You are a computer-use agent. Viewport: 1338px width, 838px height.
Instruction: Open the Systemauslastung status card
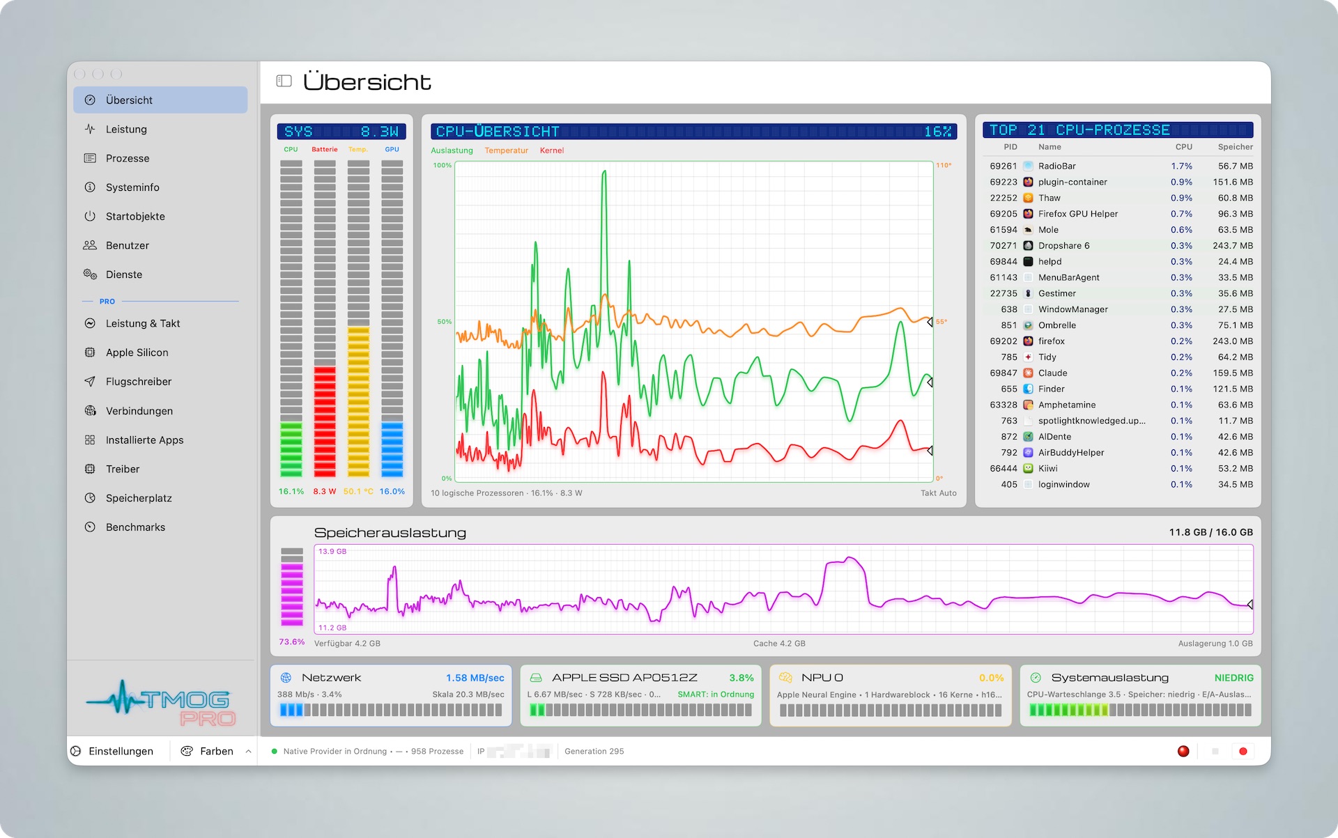click(x=1141, y=695)
